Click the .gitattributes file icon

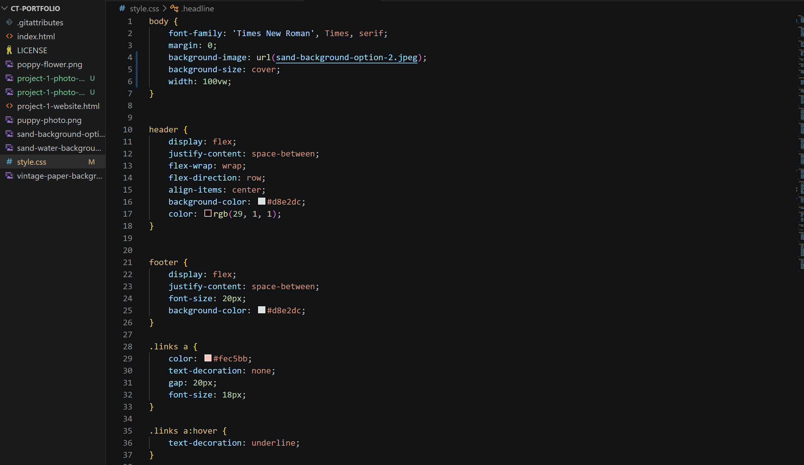10,22
